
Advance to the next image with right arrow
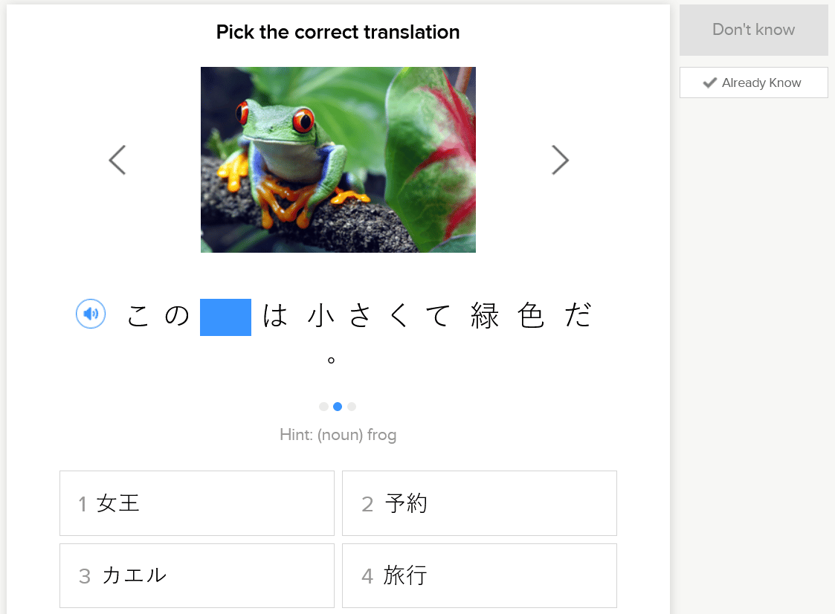point(560,160)
